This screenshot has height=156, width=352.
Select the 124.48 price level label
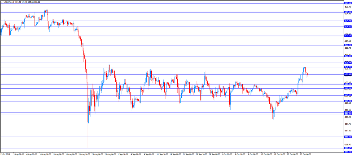point(348,21)
